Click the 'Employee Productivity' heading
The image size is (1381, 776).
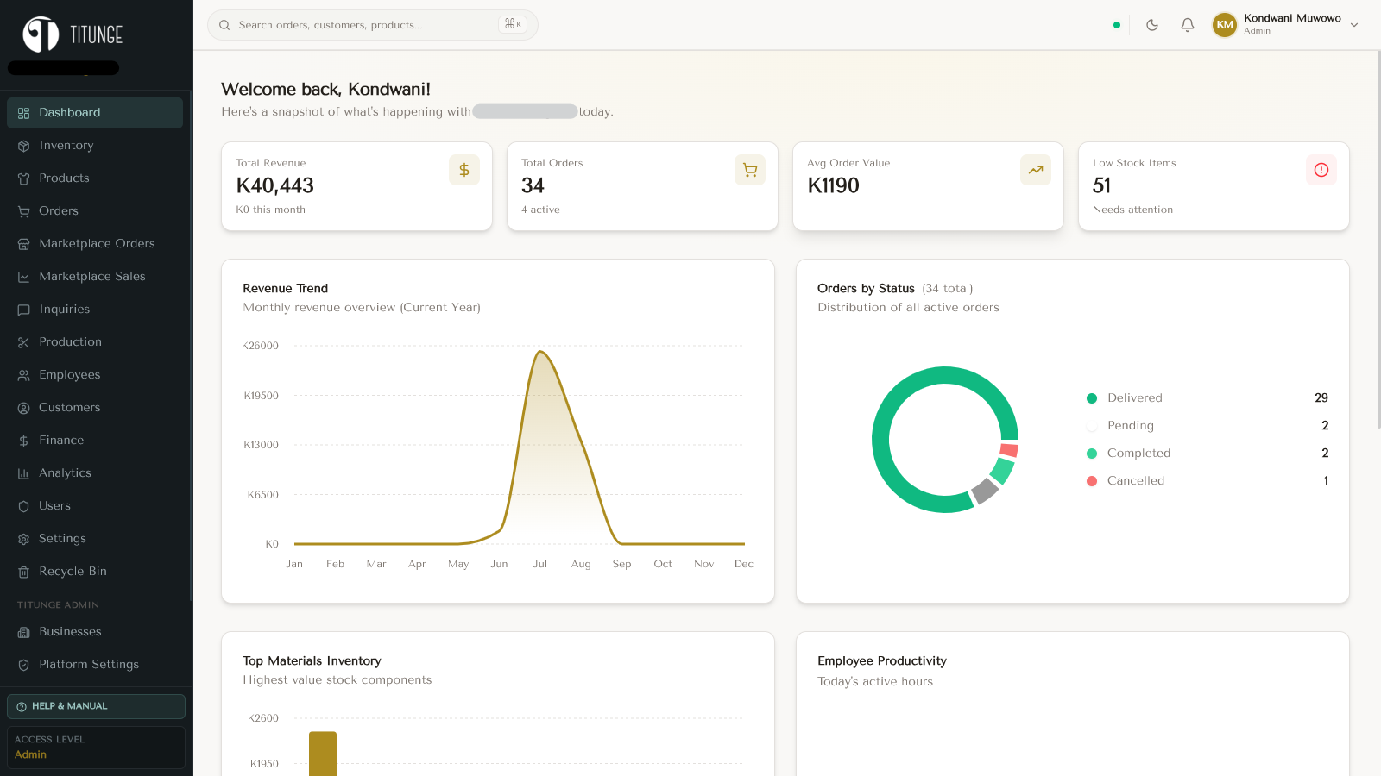click(882, 660)
